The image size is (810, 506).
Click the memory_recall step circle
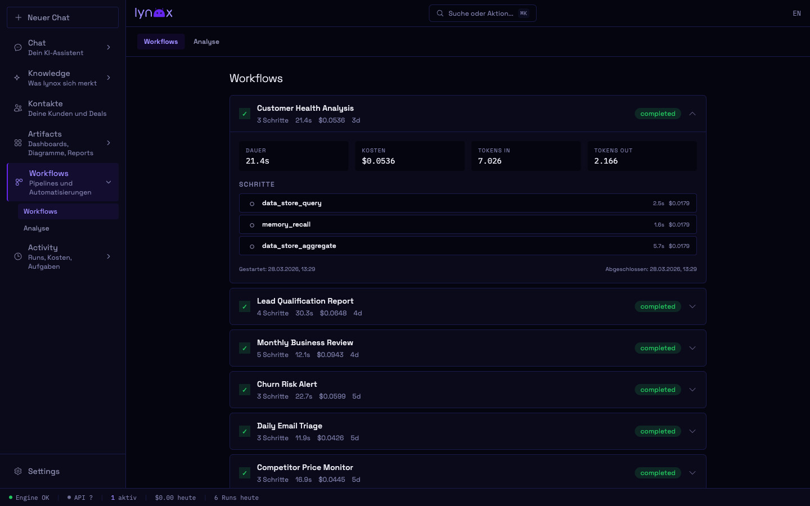pos(252,224)
